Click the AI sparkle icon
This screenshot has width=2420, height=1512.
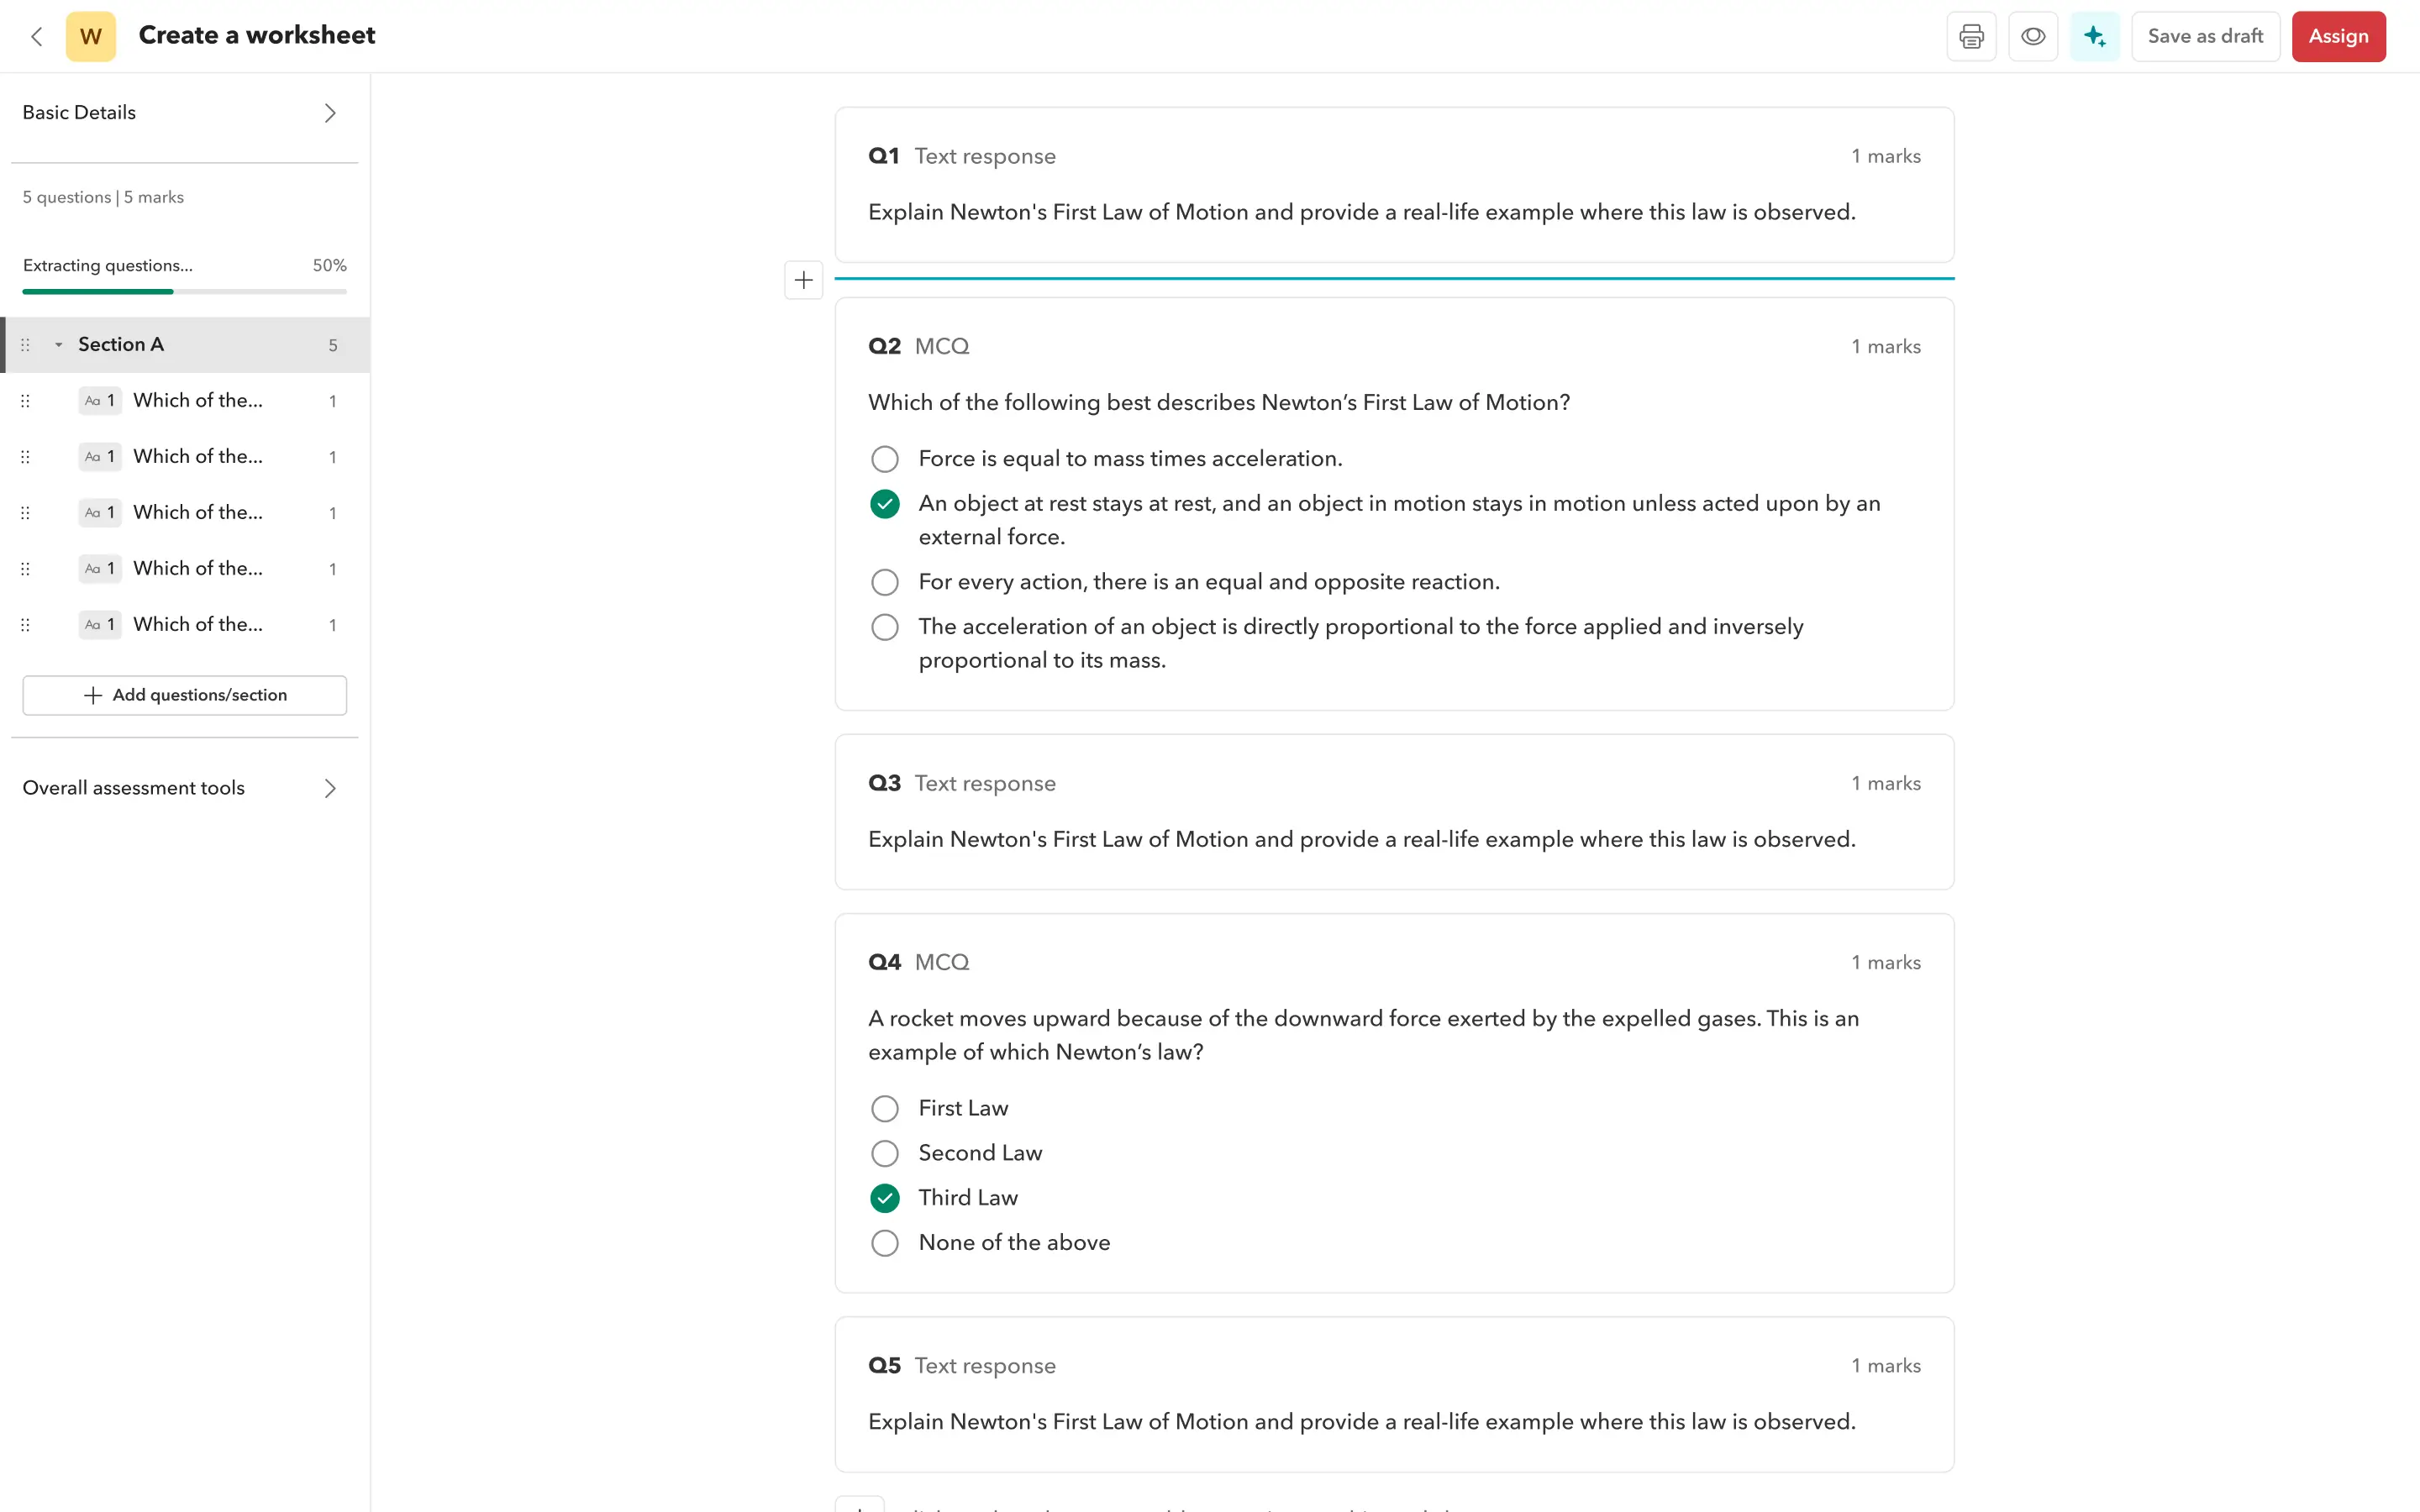point(2094,37)
